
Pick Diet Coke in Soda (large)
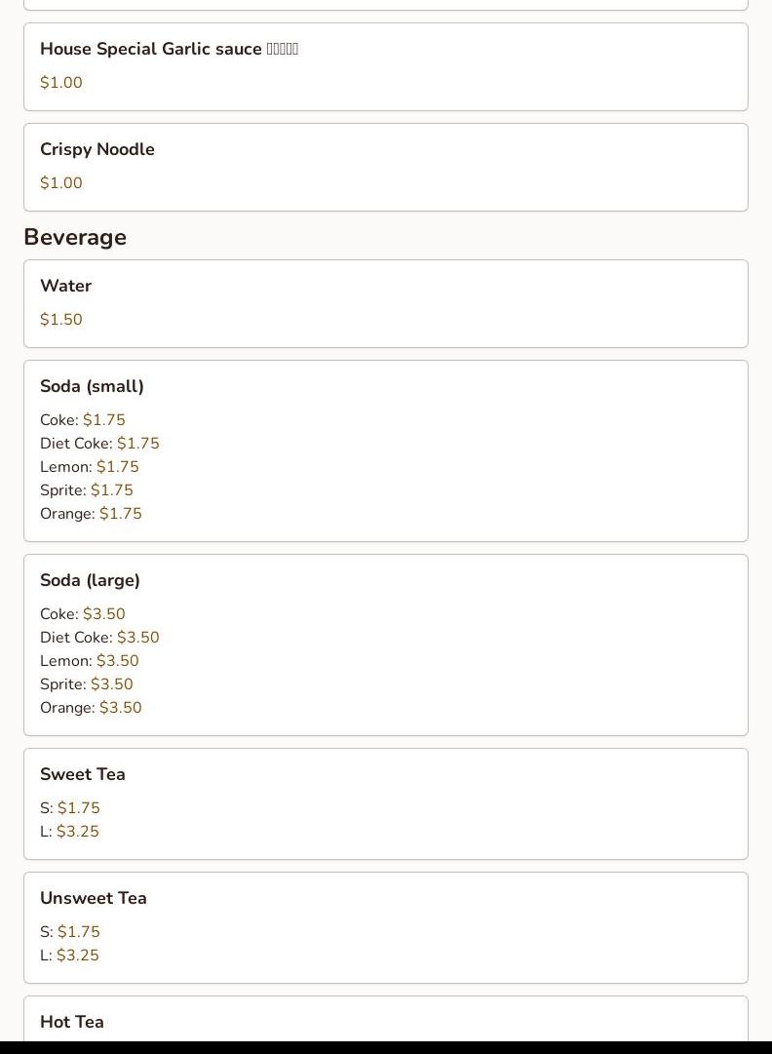point(99,638)
